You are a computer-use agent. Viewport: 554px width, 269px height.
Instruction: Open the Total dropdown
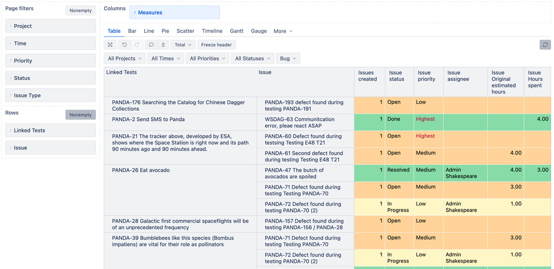[183, 45]
